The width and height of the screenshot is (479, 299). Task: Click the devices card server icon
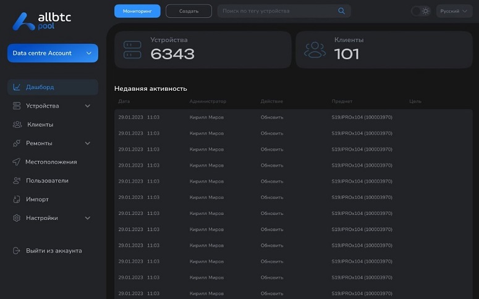(x=132, y=50)
